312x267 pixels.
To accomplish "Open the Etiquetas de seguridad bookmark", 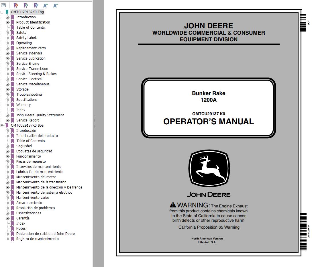I will click(34, 151).
